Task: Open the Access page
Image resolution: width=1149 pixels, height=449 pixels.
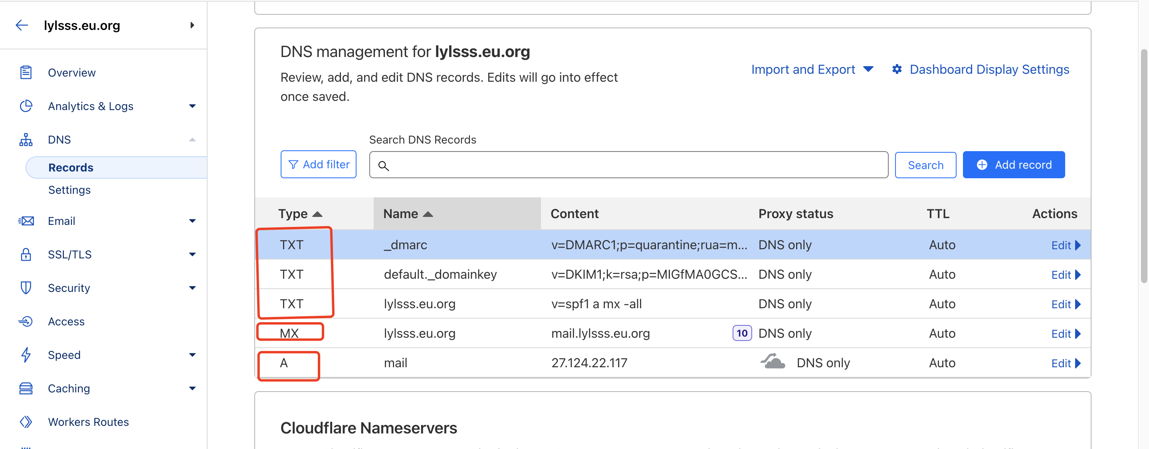Action: point(66,322)
